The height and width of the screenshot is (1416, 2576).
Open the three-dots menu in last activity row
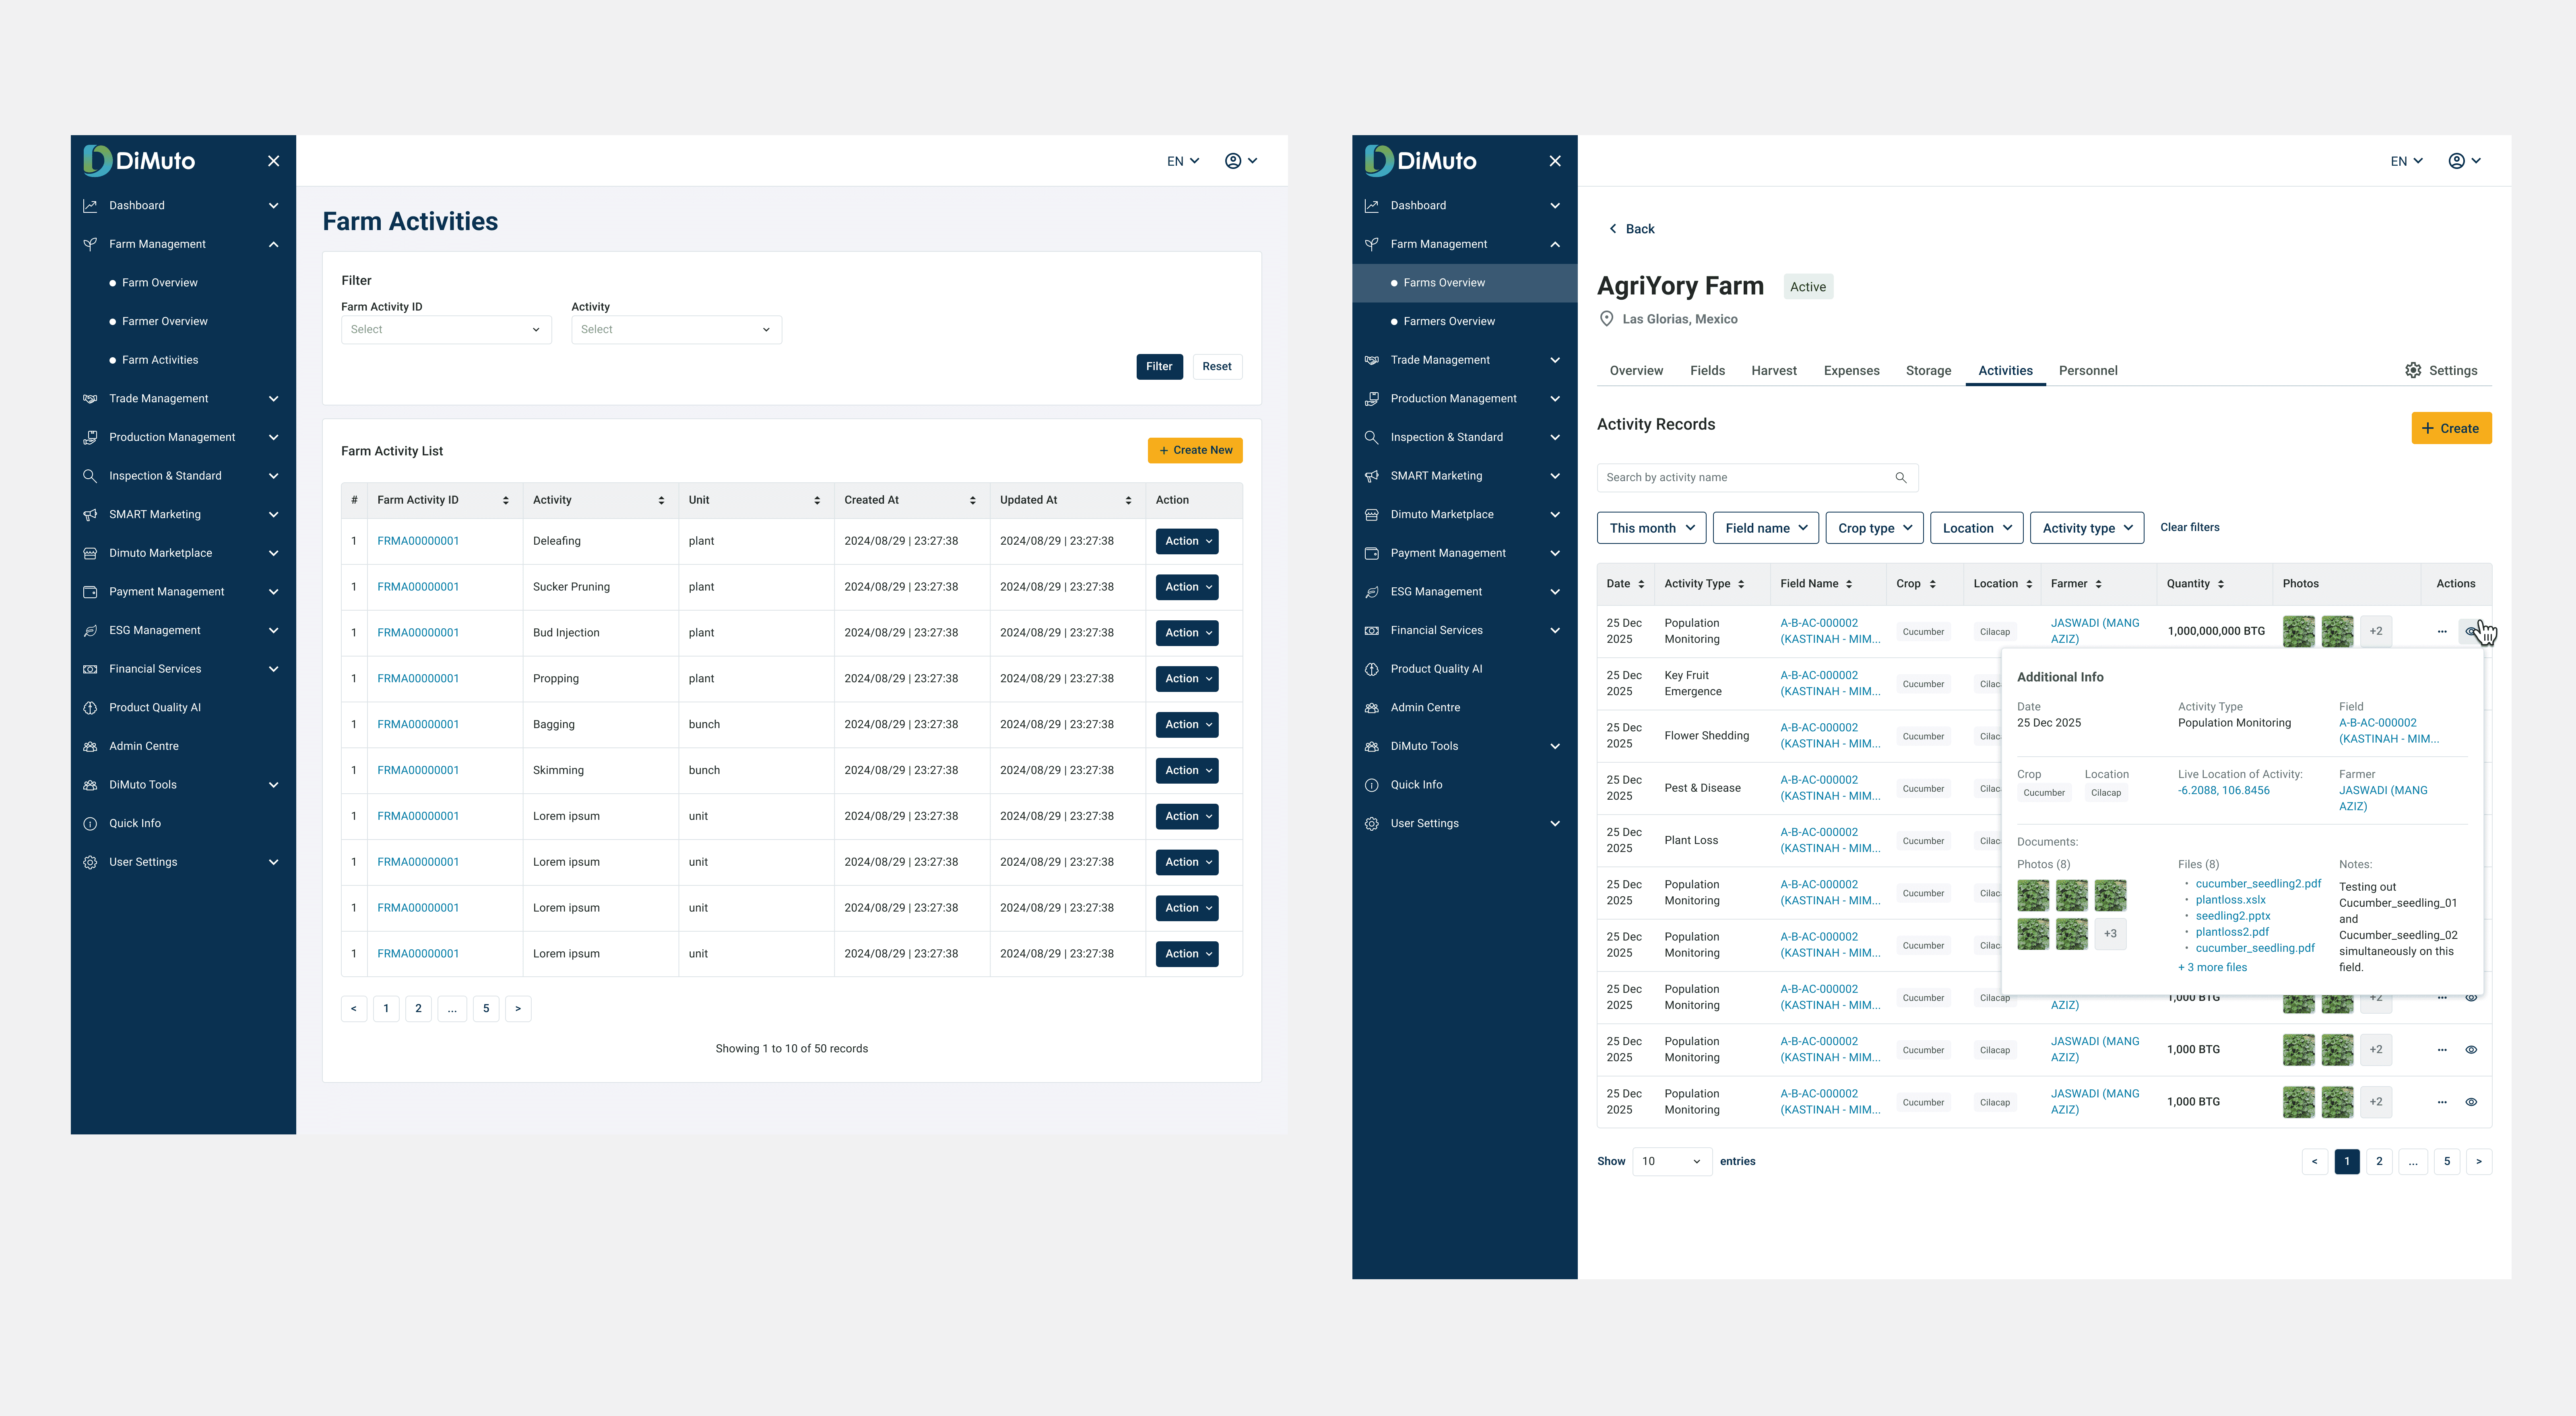tap(2442, 1102)
